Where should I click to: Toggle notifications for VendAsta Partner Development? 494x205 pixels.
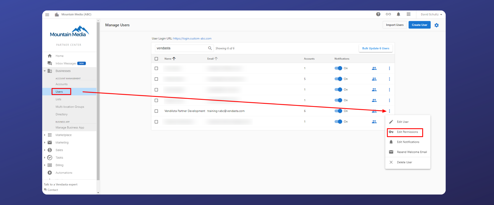pos(338,111)
